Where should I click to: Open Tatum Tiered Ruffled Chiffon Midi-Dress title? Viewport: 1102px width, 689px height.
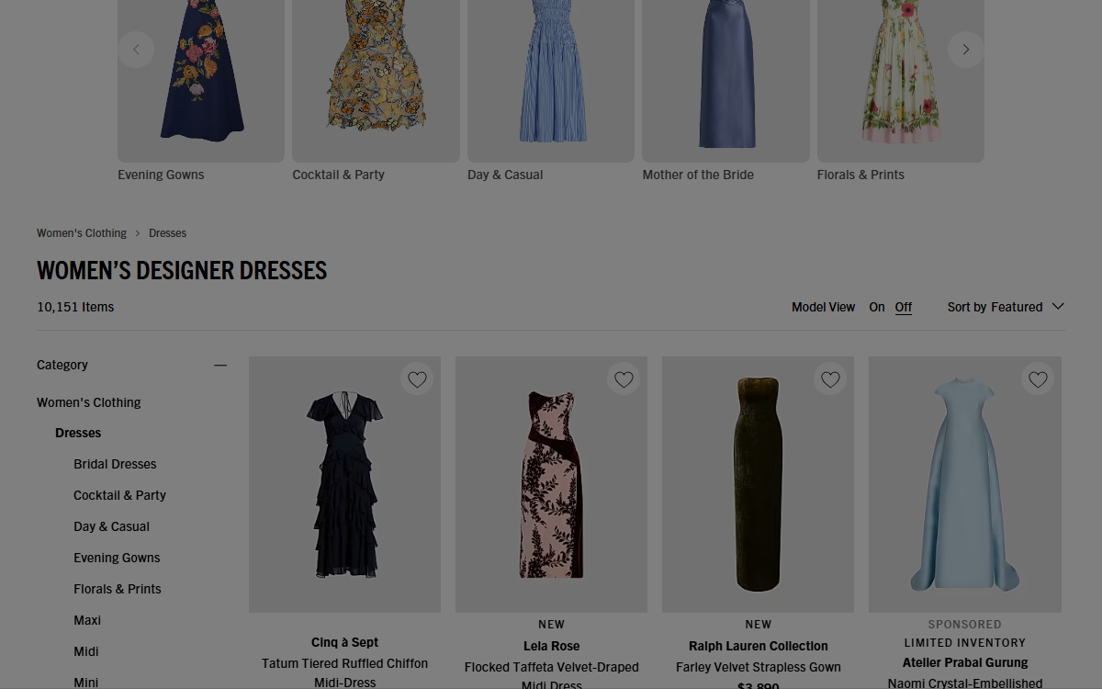click(x=344, y=672)
